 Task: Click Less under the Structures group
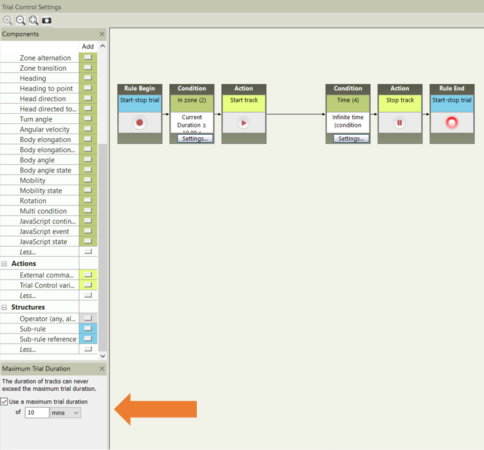pyautogui.click(x=28, y=349)
